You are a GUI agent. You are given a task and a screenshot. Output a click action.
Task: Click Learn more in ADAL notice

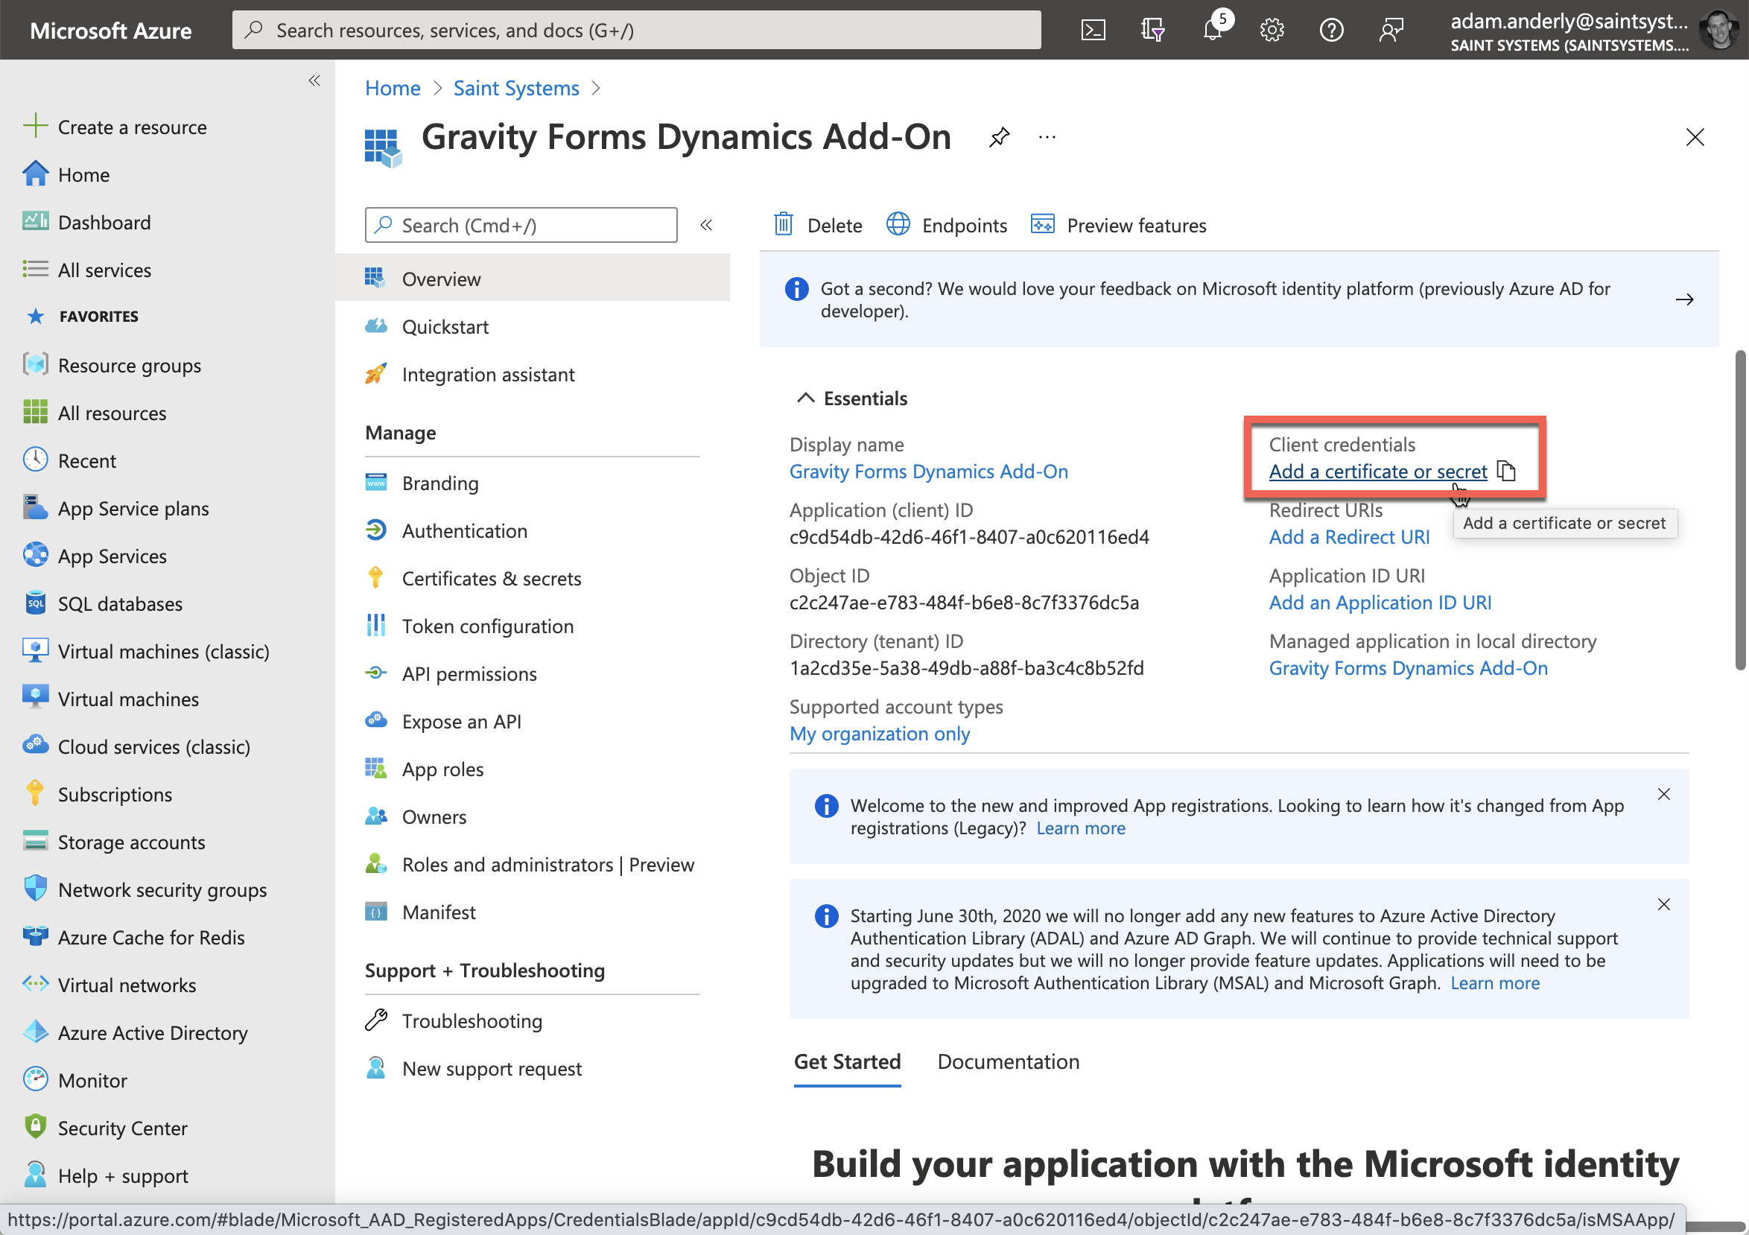tap(1494, 982)
